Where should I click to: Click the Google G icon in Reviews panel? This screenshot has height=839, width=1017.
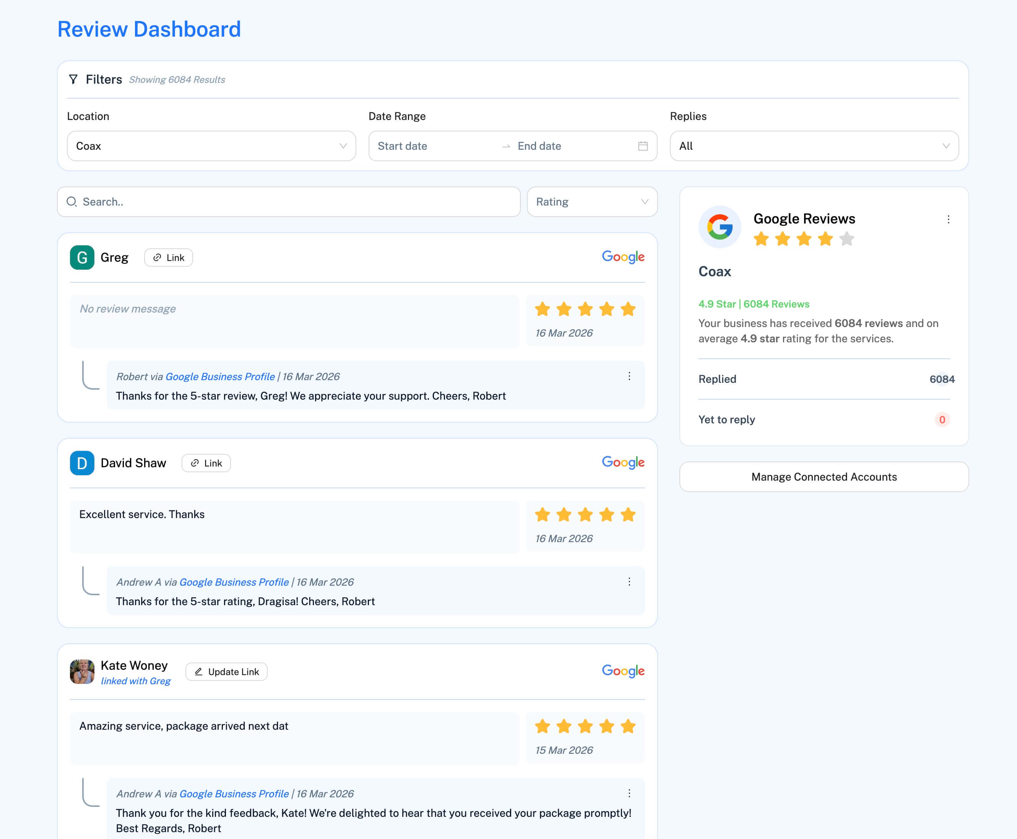[x=720, y=227]
